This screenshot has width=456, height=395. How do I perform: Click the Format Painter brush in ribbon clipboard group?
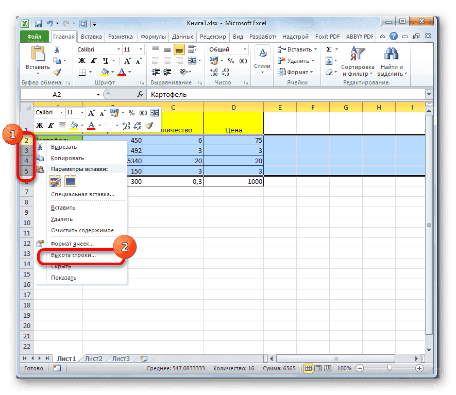click(x=57, y=72)
